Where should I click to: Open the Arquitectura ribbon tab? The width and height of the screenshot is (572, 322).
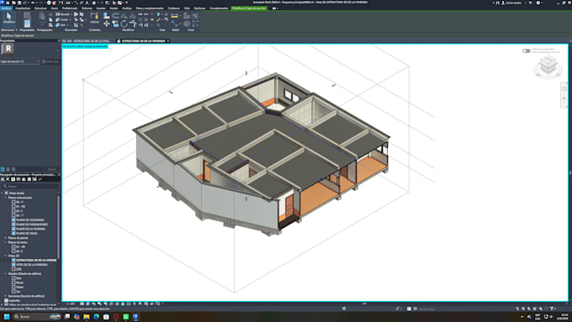pyautogui.click(x=23, y=8)
